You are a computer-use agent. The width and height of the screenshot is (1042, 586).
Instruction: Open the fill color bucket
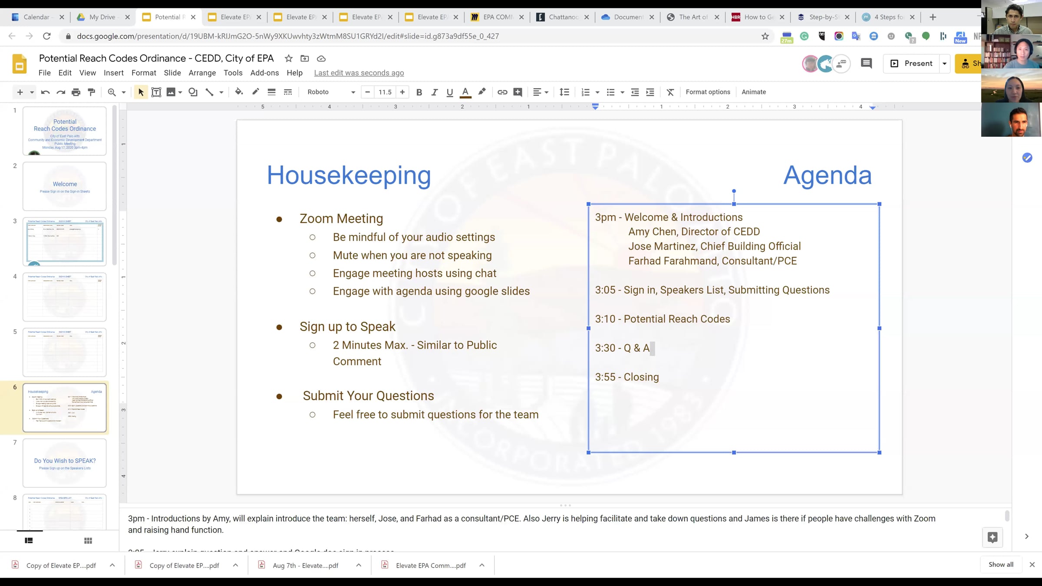[x=239, y=92]
